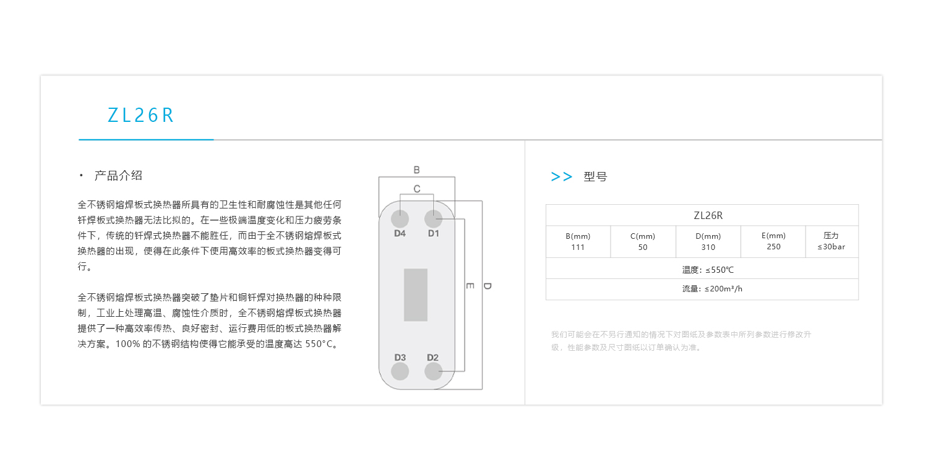Click the ZL26R table header row
928x464 pixels.
pyautogui.click(x=702, y=215)
